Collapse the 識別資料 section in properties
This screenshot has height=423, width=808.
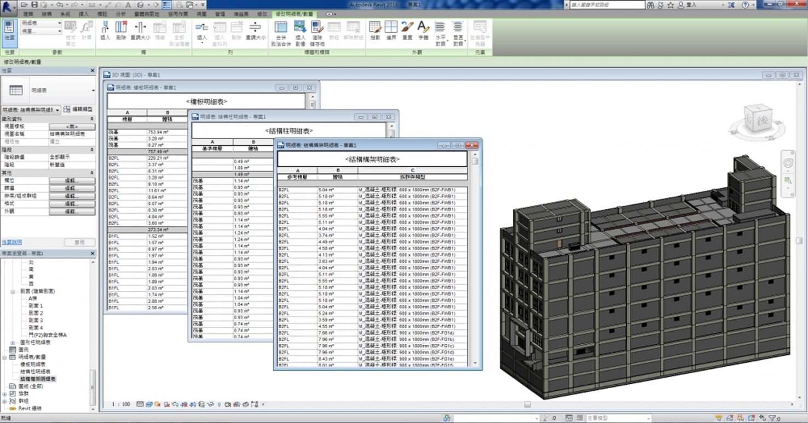pyautogui.click(x=91, y=119)
